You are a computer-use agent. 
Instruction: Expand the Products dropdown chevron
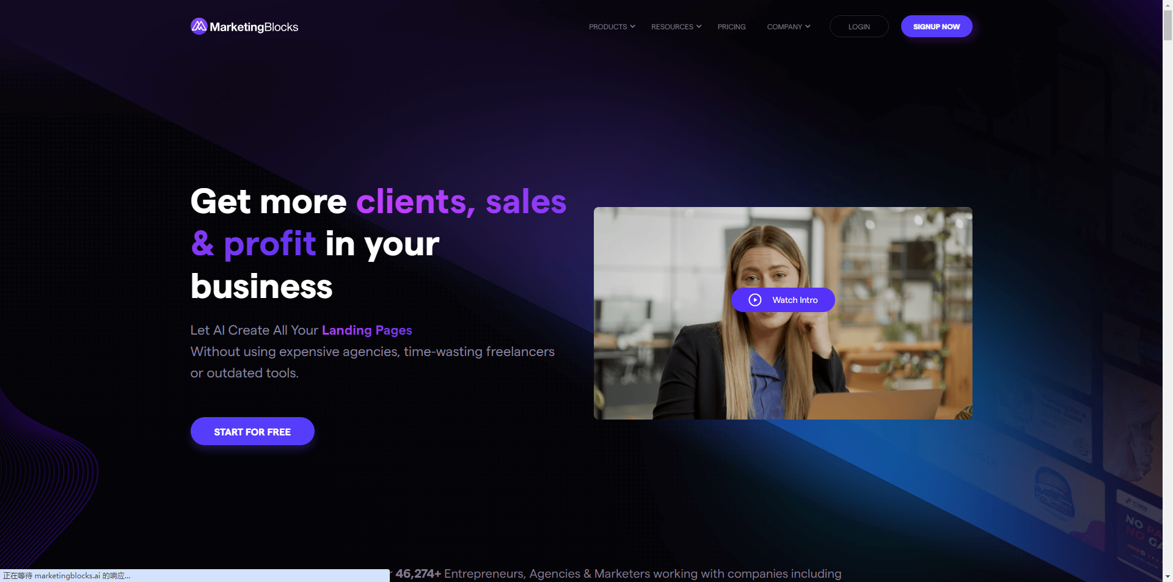(632, 26)
